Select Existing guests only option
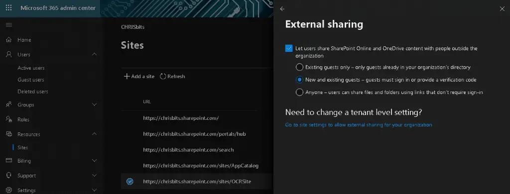510x194 pixels. tap(299, 67)
